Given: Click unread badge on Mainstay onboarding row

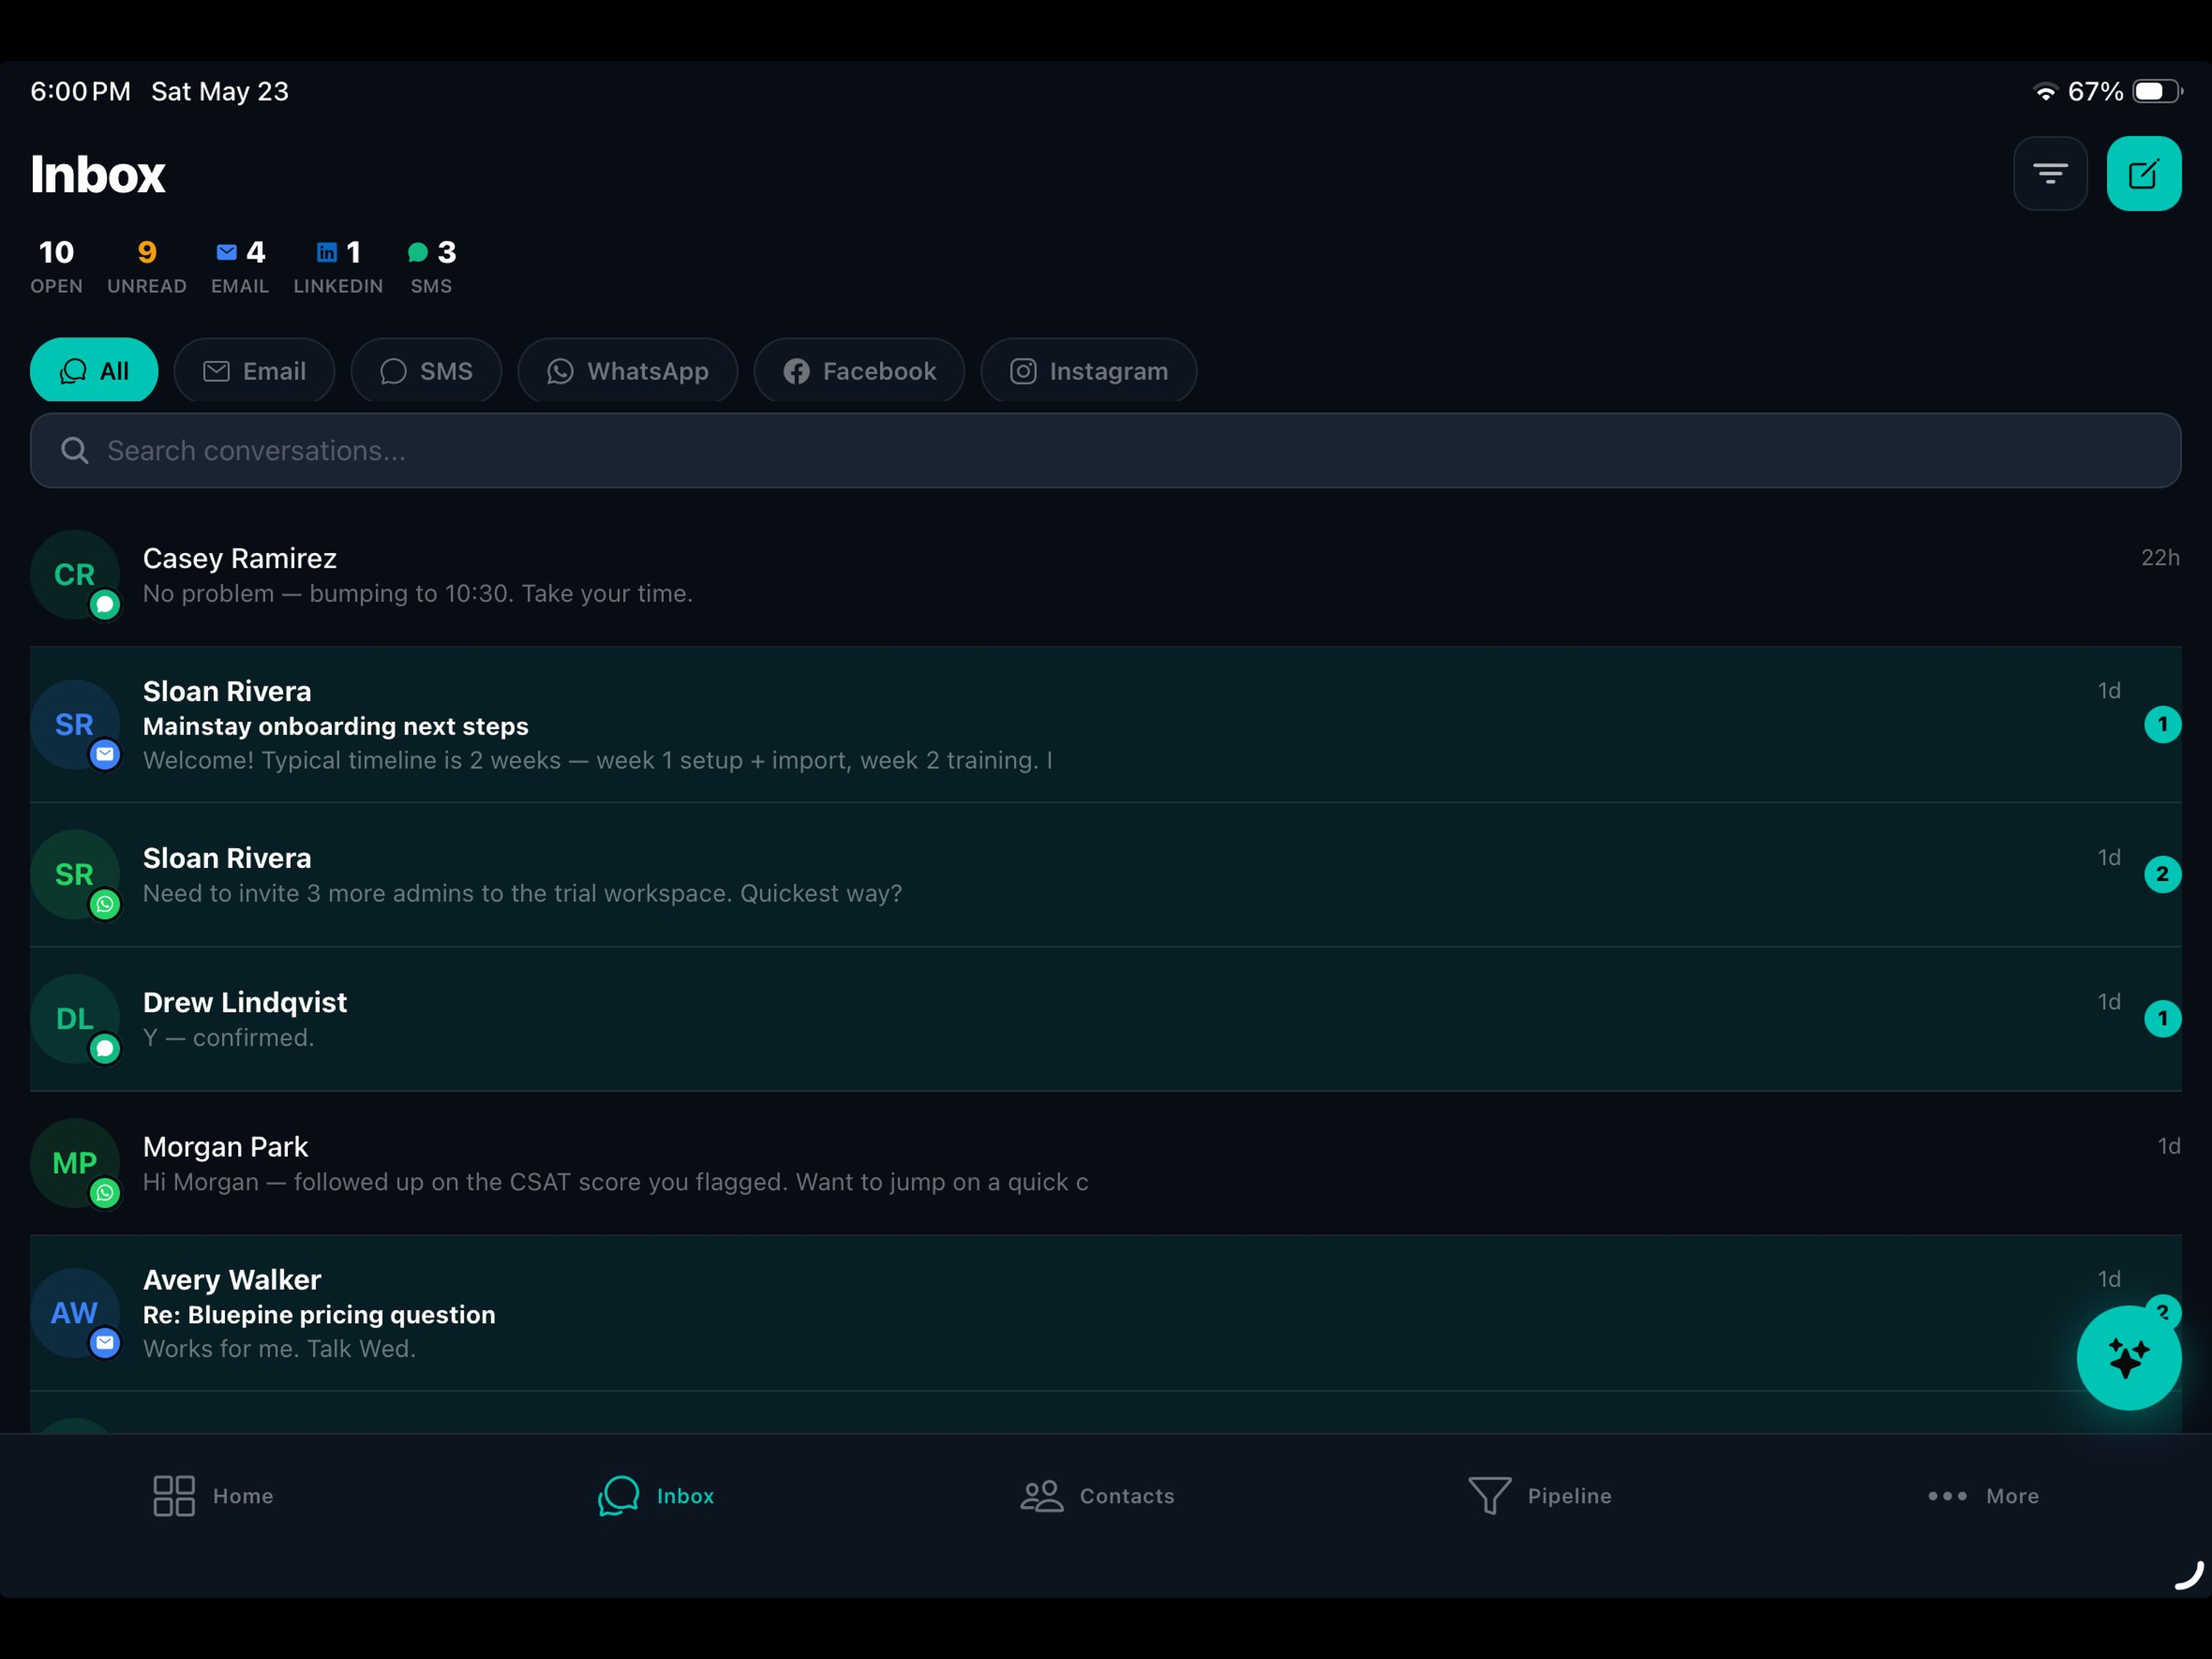Looking at the screenshot, I should pyautogui.click(x=2162, y=725).
